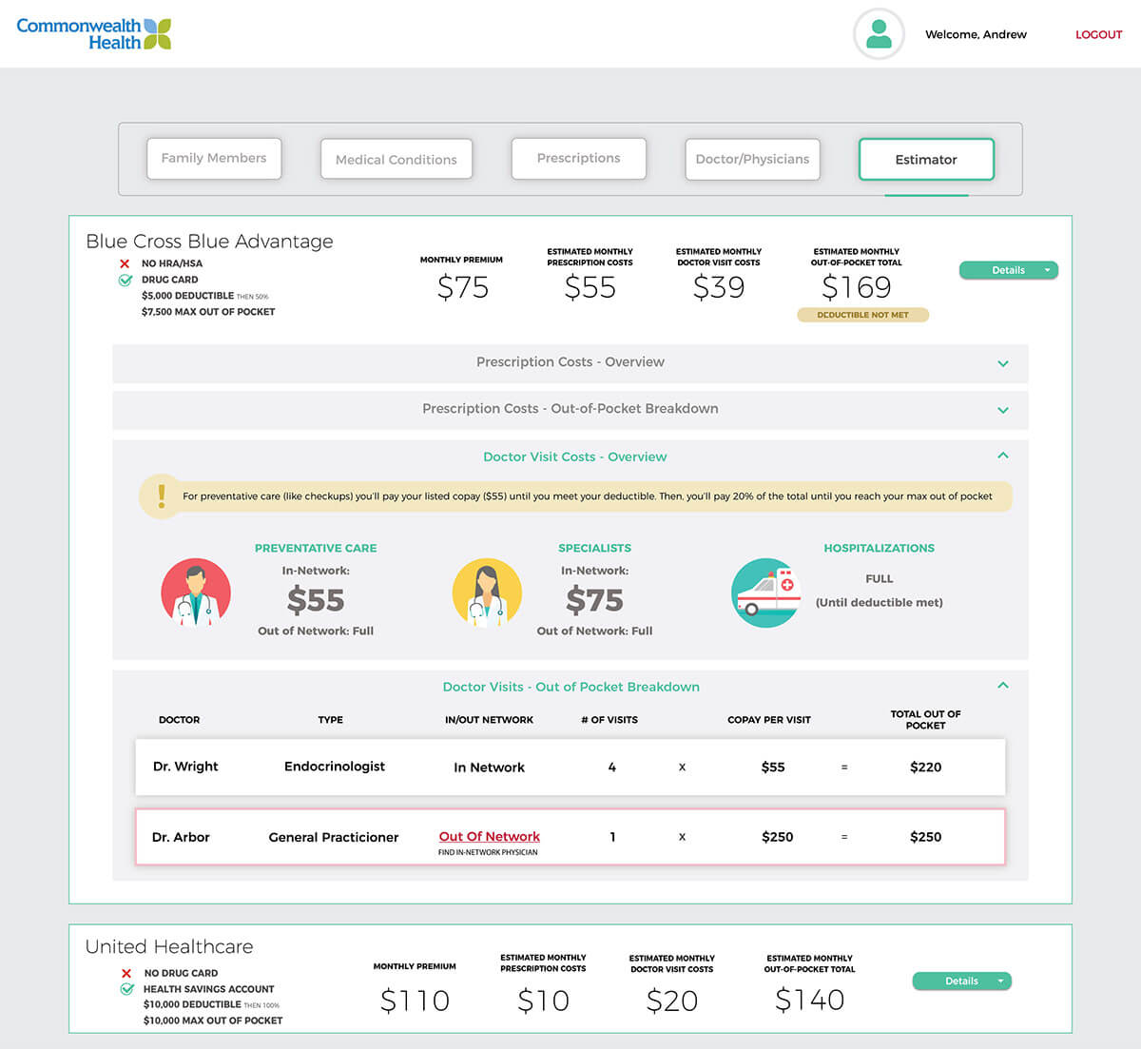Screen dimensions: 1141x1049
Task: Open the Prescriptions tab
Action: [x=578, y=159]
